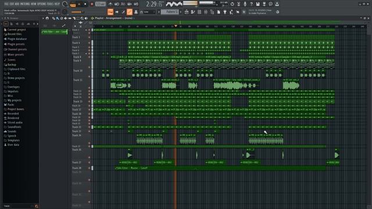Open the PATTERNS menu
Image resolution: width=372 pixels, height=209 pixels.
point(25,4)
